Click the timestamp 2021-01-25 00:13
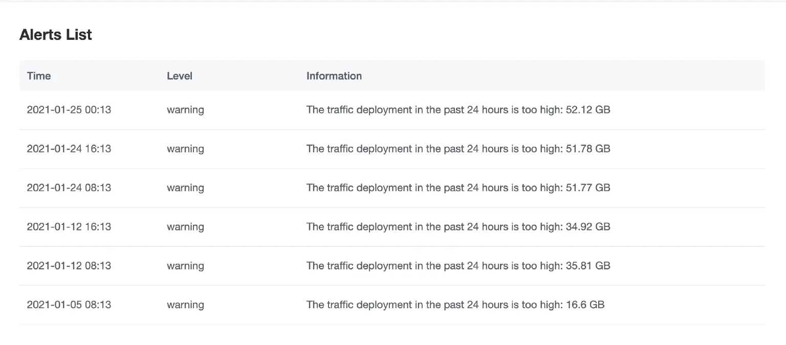This screenshot has height=345, width=786. point(69,109)
